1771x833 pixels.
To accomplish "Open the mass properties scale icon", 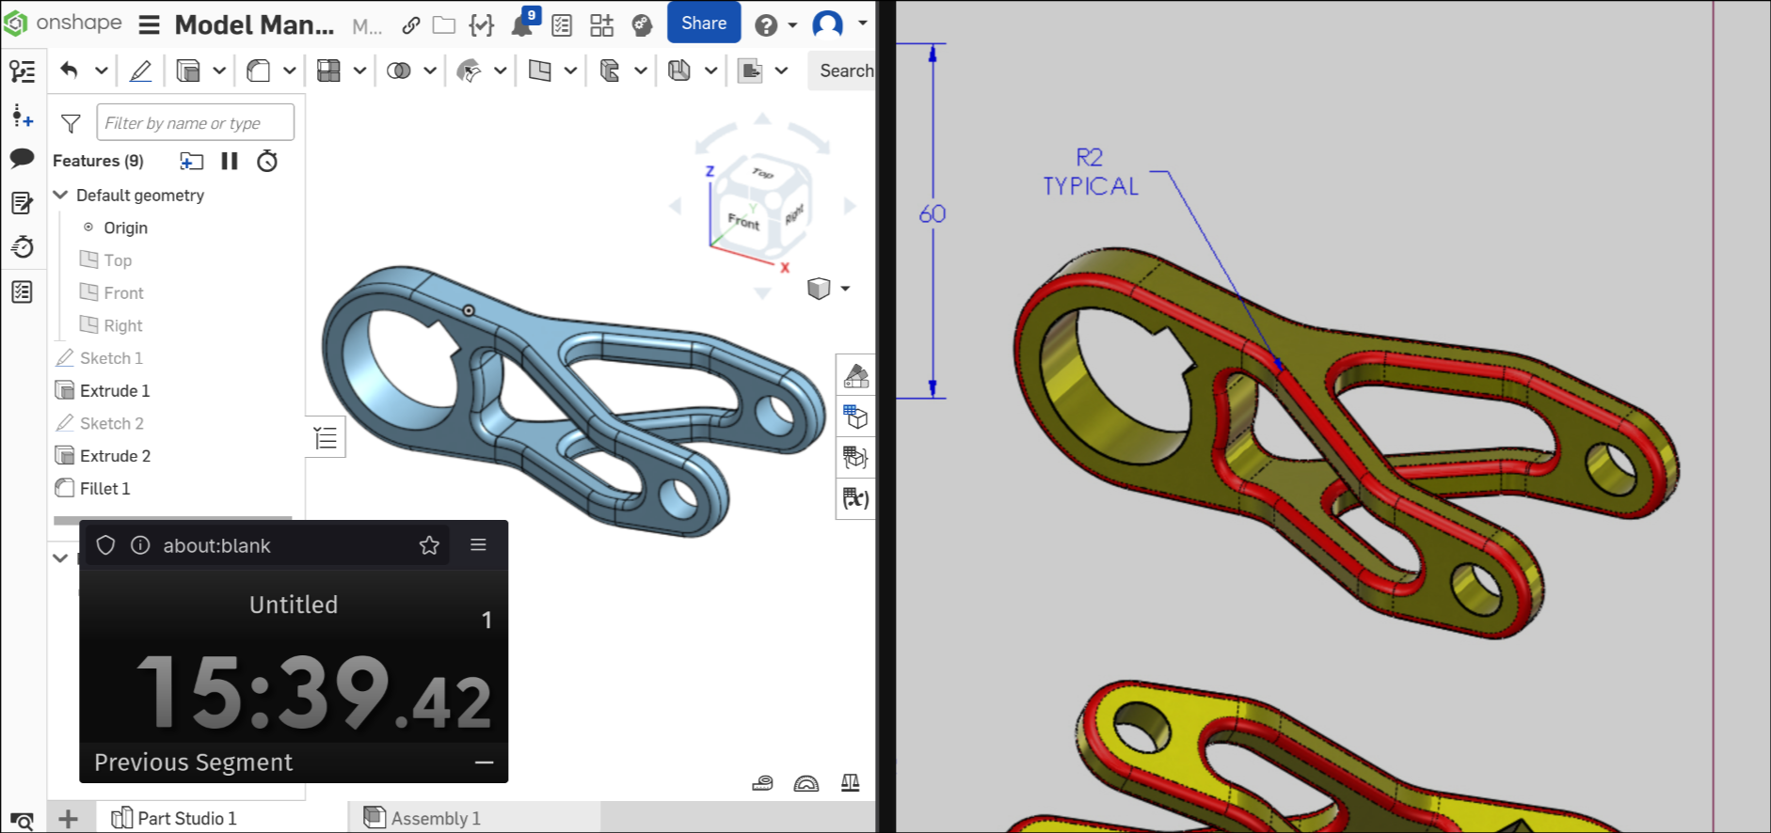I will pos(850,782).
